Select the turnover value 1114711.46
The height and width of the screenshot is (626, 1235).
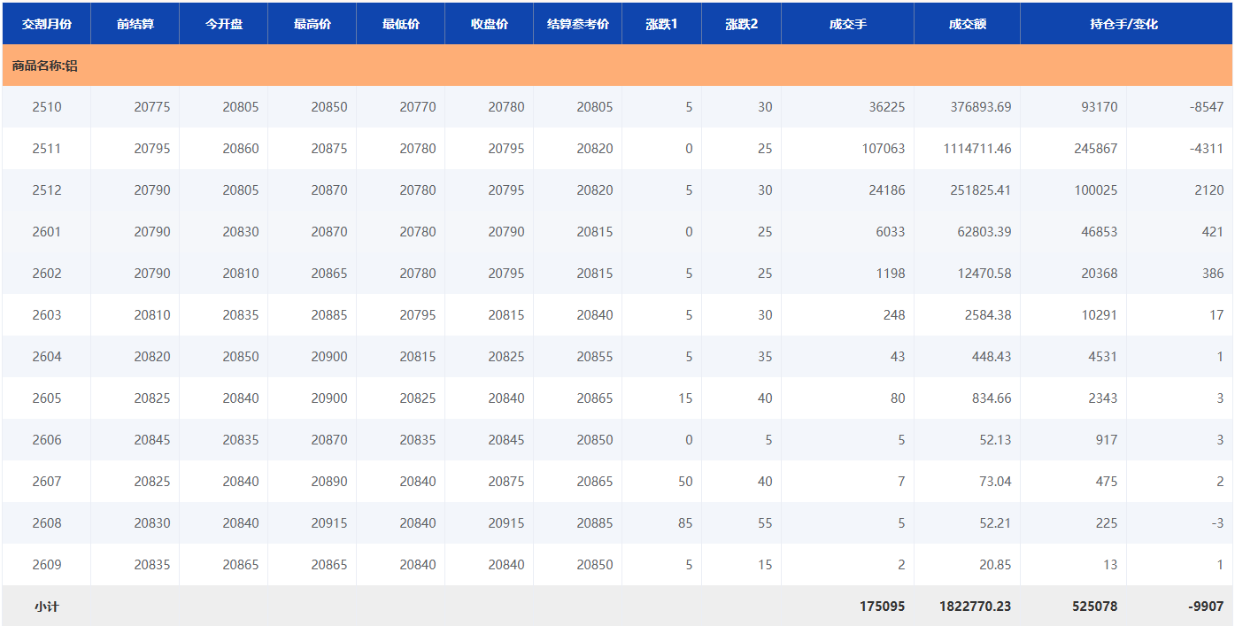tap(976, 149)
